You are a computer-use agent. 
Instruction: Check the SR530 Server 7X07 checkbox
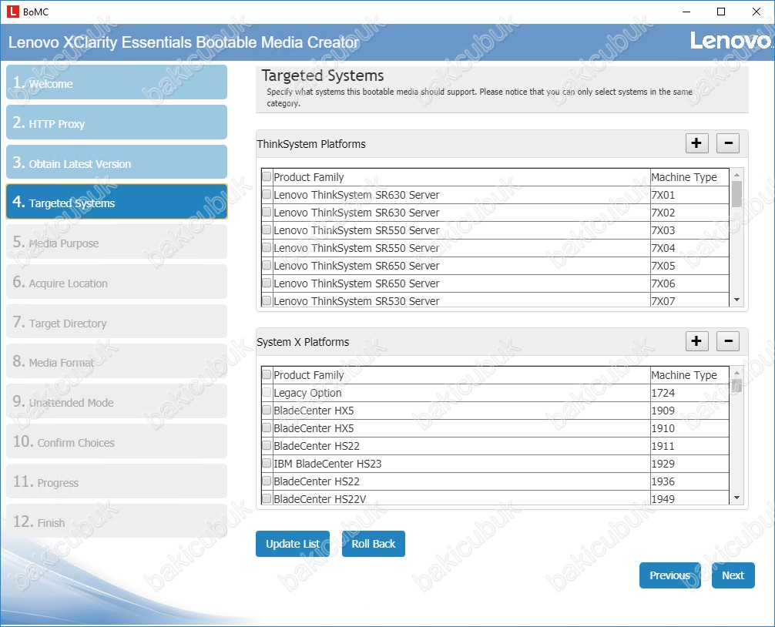267,300
